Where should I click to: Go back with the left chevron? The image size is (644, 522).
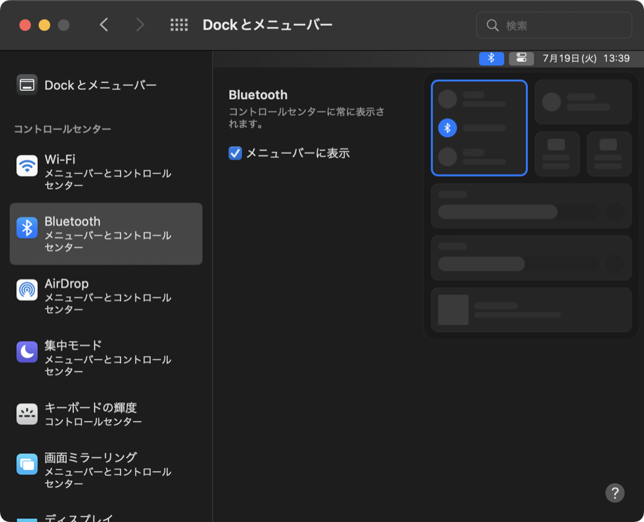tap(104, 25)
